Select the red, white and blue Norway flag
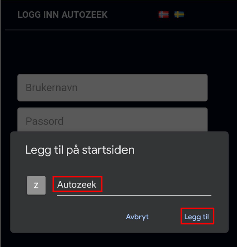The height and width of the screenshot is (247, 237). coord(164,14)
